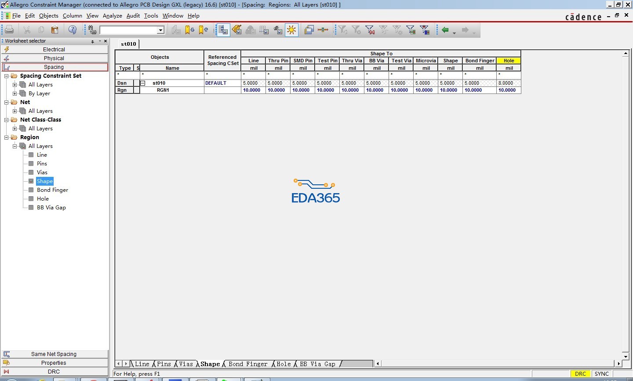Collapse the Net folder node

(x=7, y=102)
